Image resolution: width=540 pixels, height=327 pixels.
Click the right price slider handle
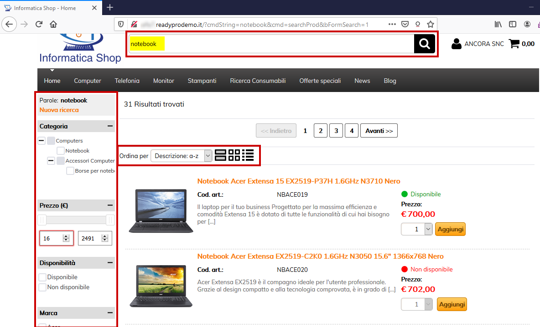click(x=110, y=220)
